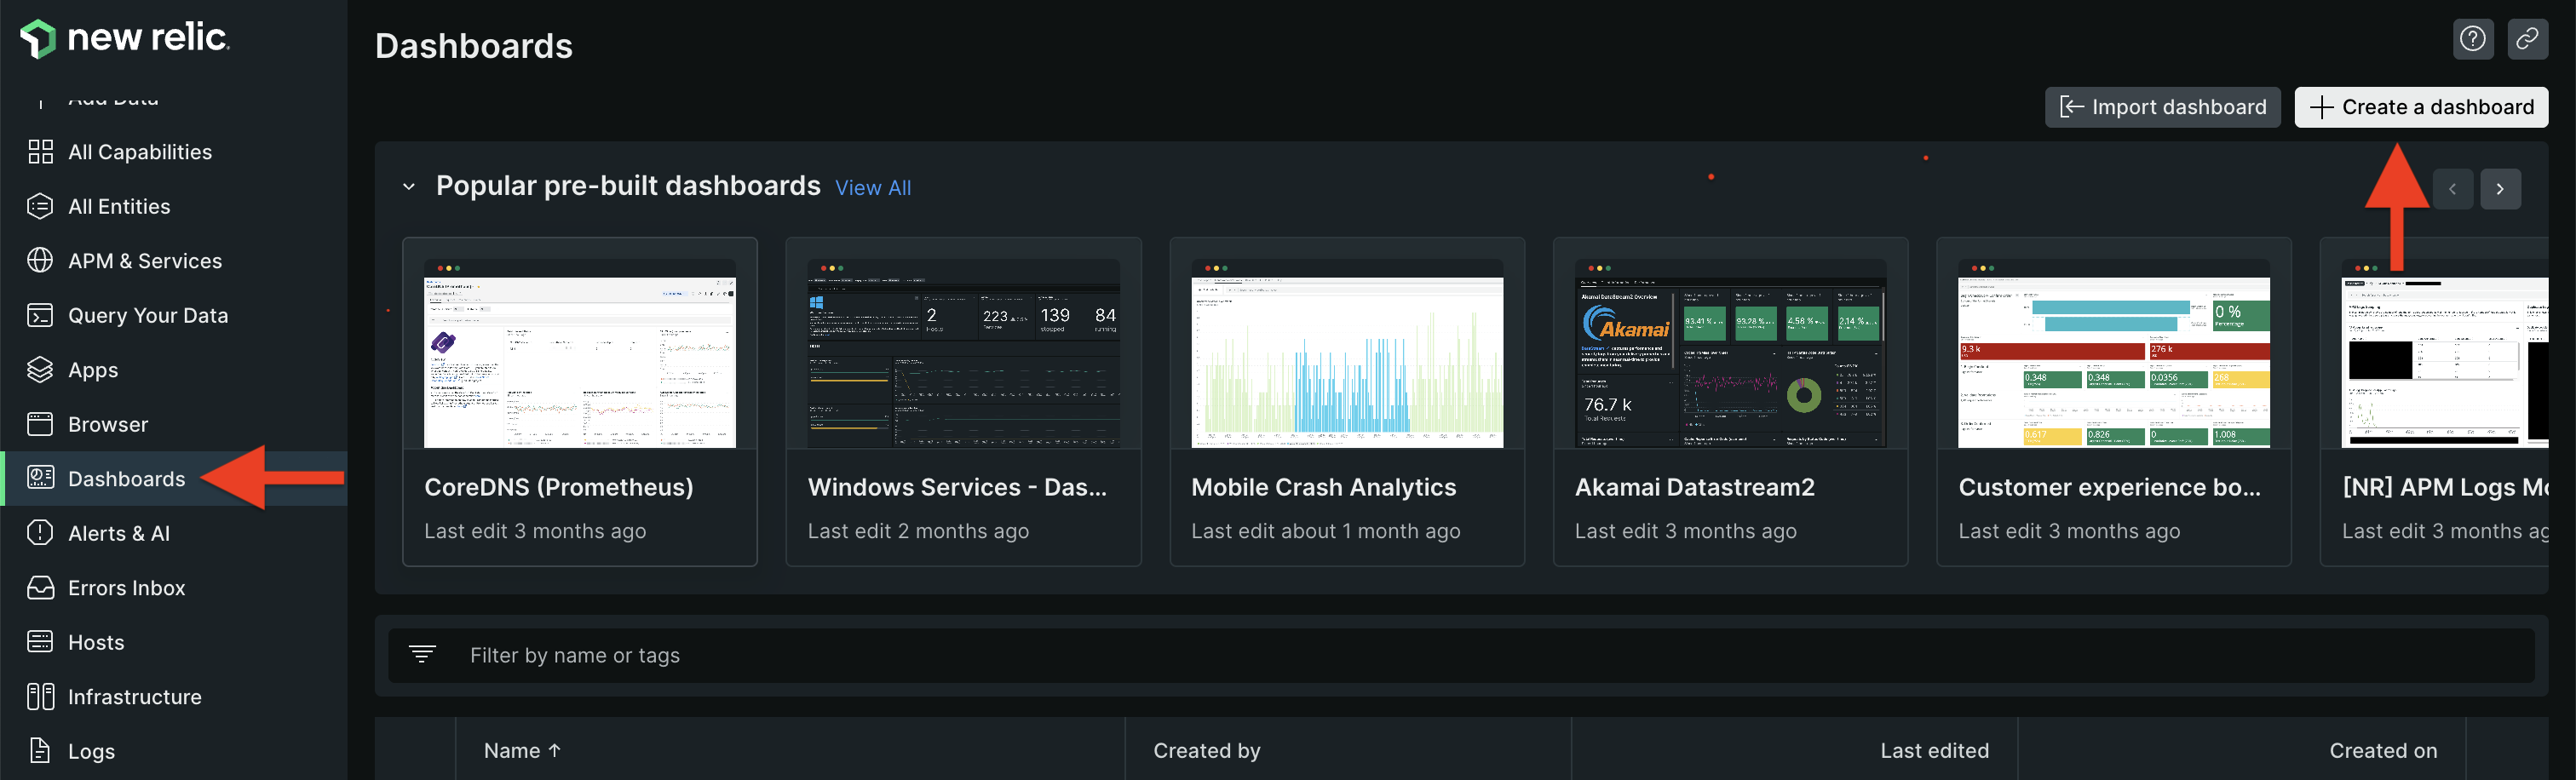Open All Capabilities grid icon
The width and height of the screenshot is (2576, 780).
pos(40,152)
